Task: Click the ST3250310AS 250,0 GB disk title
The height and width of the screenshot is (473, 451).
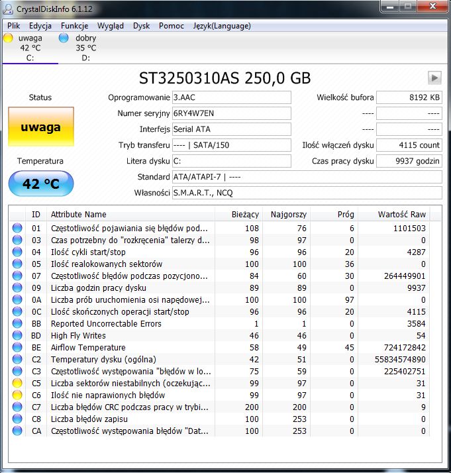Action: (225, 78)
